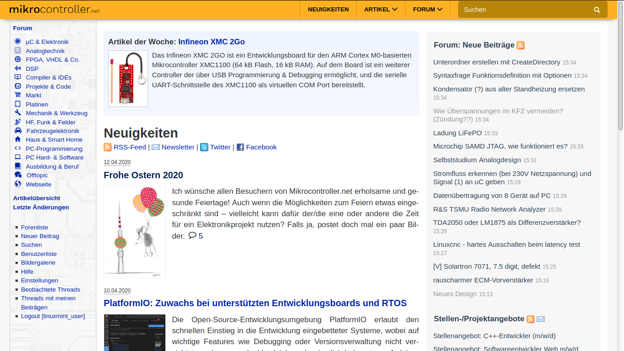This screenshot has width=624, height=351.
Task: Open the Bildergalerie link
Action: click(x=38, y=262)
